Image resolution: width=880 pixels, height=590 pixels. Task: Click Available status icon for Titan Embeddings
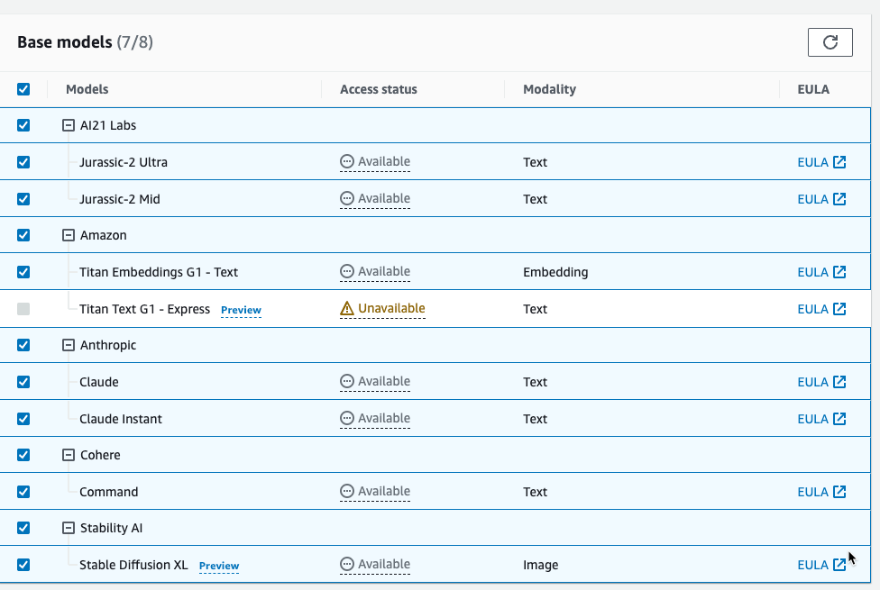point(347,271)
